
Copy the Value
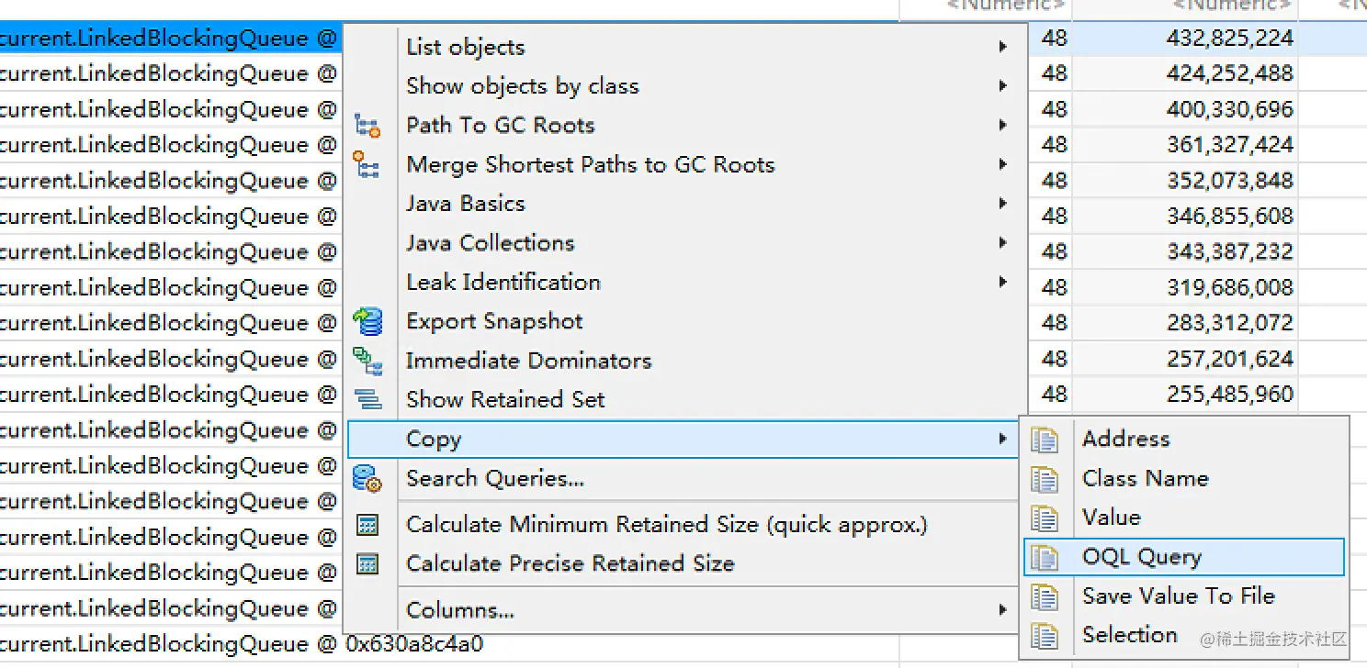click(x=1183, y=518)
